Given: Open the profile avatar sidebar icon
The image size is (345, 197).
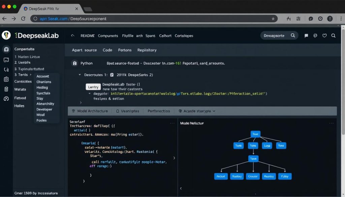Looking at the screenshot, I should (x=6, y=49).
